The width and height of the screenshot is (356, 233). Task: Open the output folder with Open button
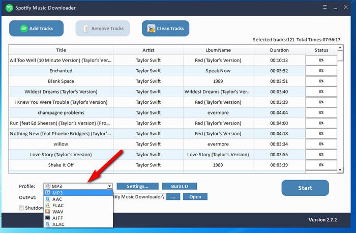[195, 197]
